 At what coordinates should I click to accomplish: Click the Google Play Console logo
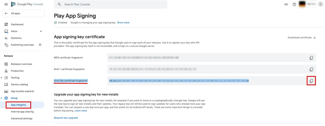[x=27, y=4]
